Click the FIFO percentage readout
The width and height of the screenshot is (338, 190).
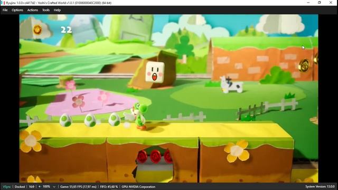(109, 187)
